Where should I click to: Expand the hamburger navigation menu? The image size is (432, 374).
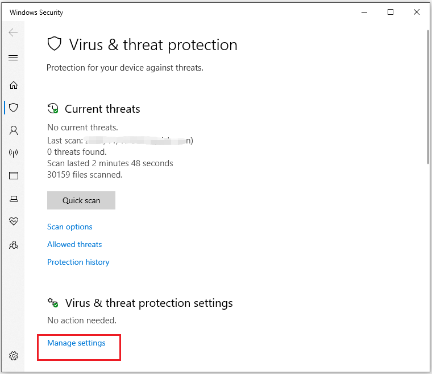tap(13, 58)
